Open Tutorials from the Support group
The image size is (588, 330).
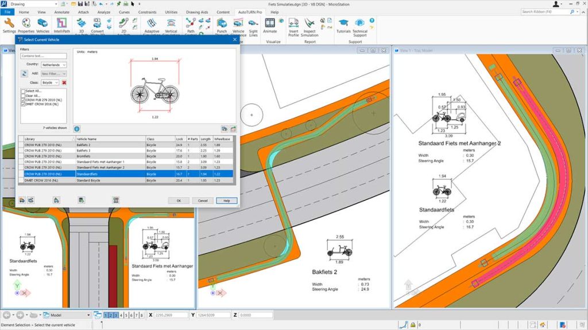343,23
